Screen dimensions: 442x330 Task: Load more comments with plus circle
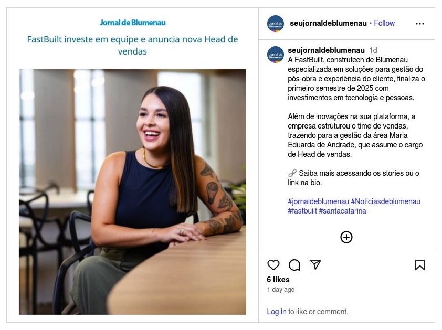tap(346, 237)
